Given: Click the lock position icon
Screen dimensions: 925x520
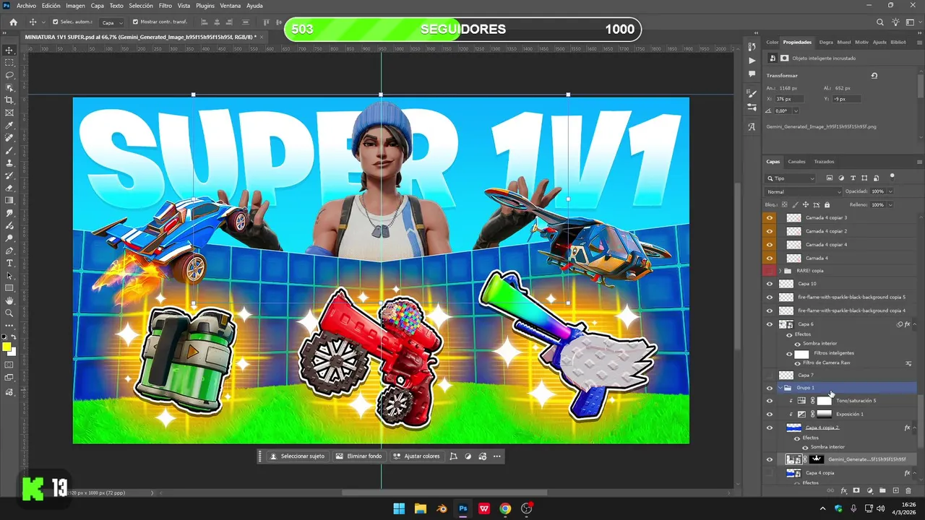Looking at the screenshot, I should [806, 205].
